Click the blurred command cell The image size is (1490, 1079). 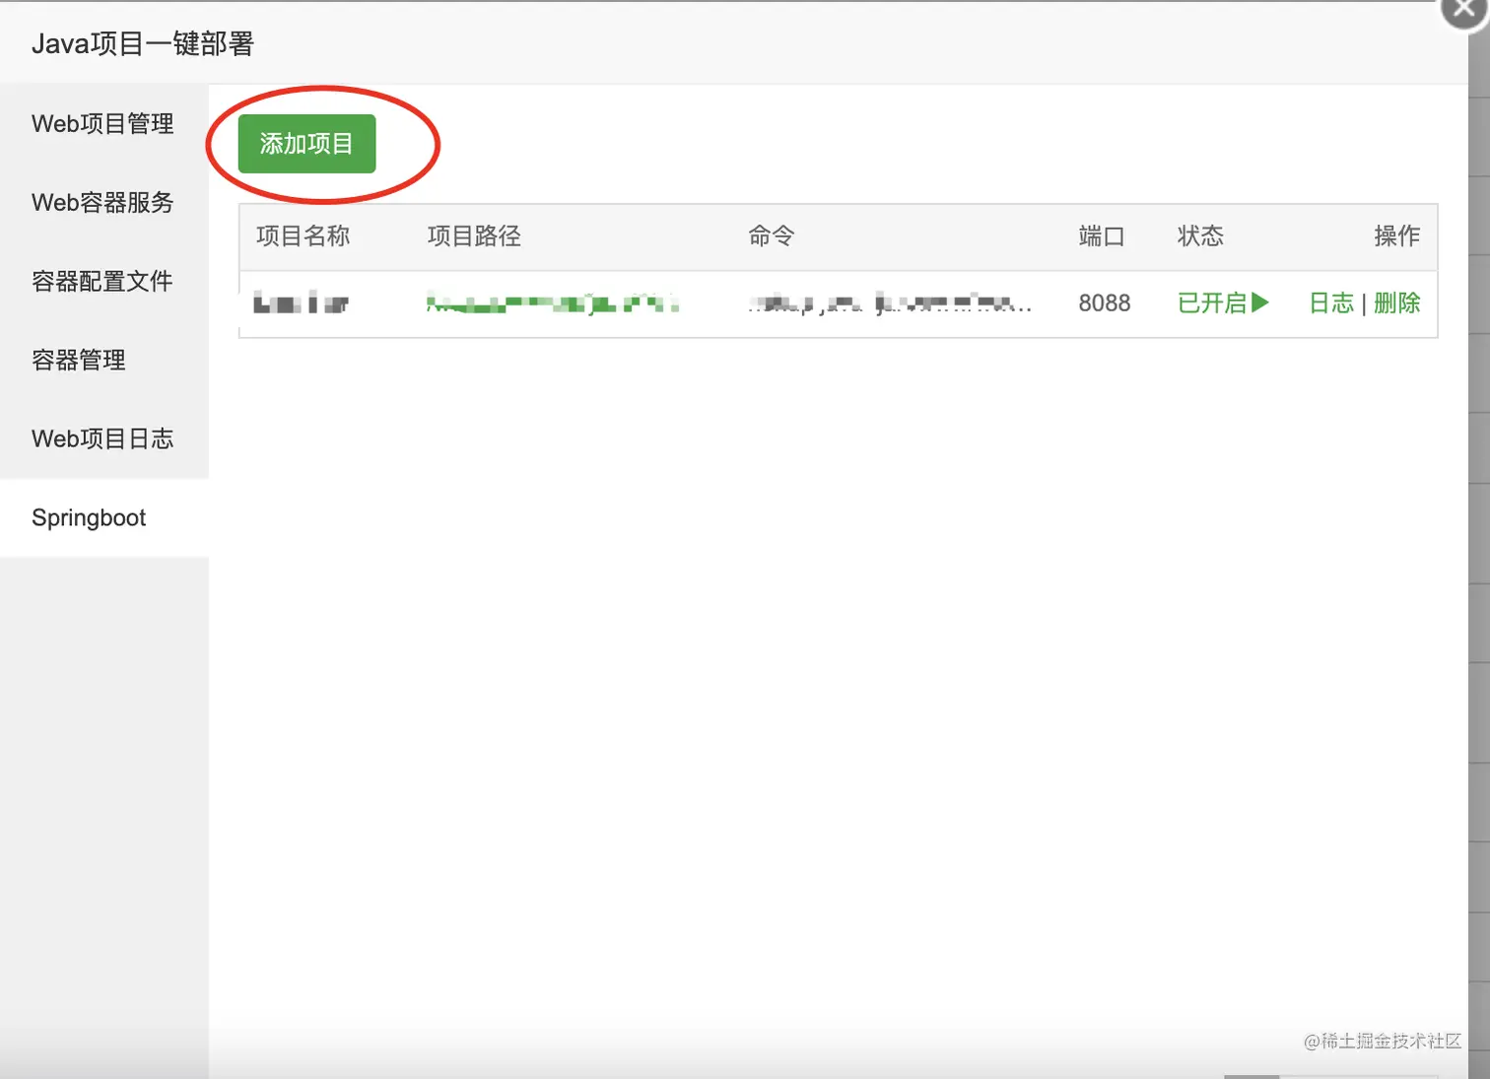890,303
